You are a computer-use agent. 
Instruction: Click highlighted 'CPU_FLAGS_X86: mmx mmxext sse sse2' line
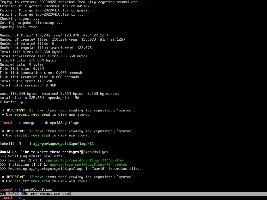[x=133, y=194]
